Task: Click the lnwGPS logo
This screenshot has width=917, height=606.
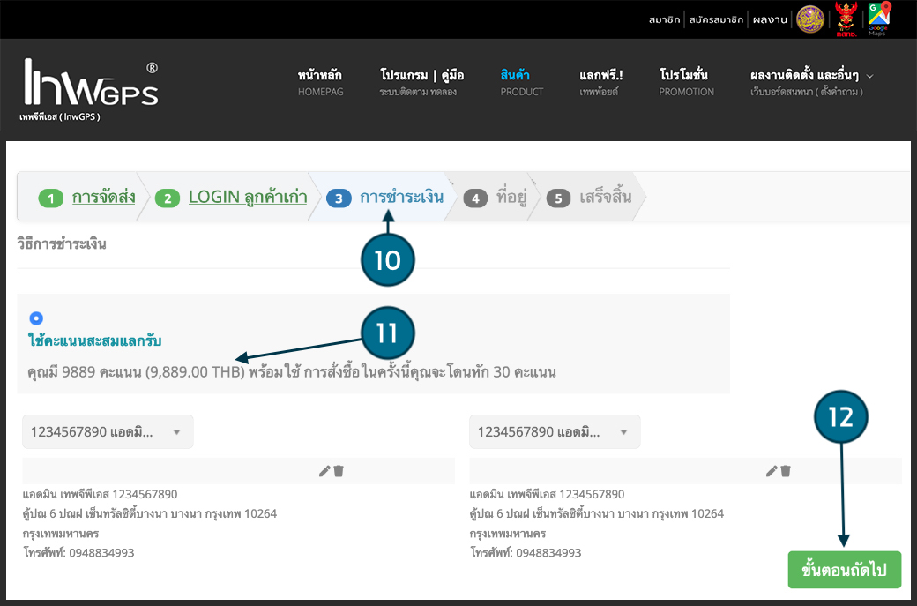Action: [x=90, y=88]
